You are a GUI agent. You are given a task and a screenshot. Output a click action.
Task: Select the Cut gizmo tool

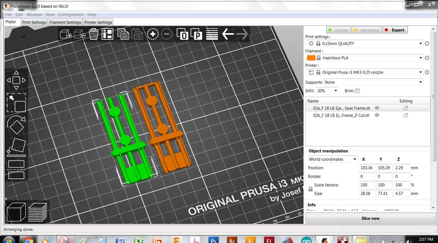point(16,170)
